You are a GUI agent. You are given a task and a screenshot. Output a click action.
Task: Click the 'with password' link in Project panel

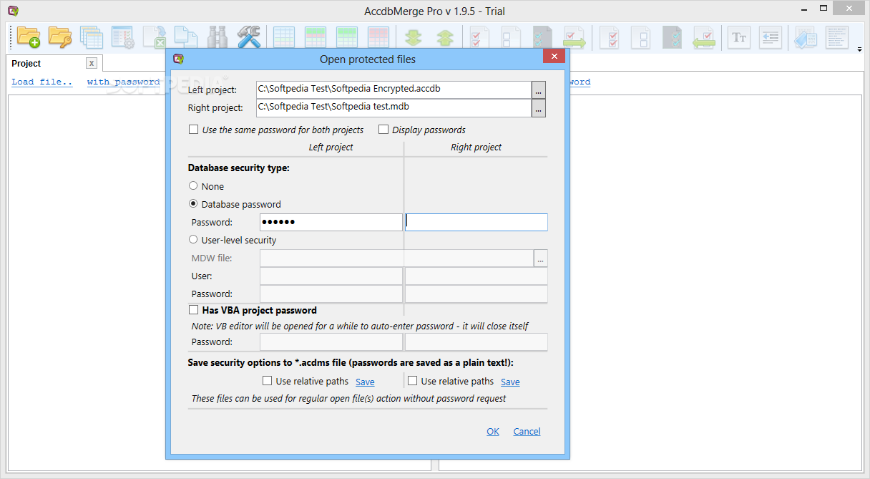pos(124,82)
